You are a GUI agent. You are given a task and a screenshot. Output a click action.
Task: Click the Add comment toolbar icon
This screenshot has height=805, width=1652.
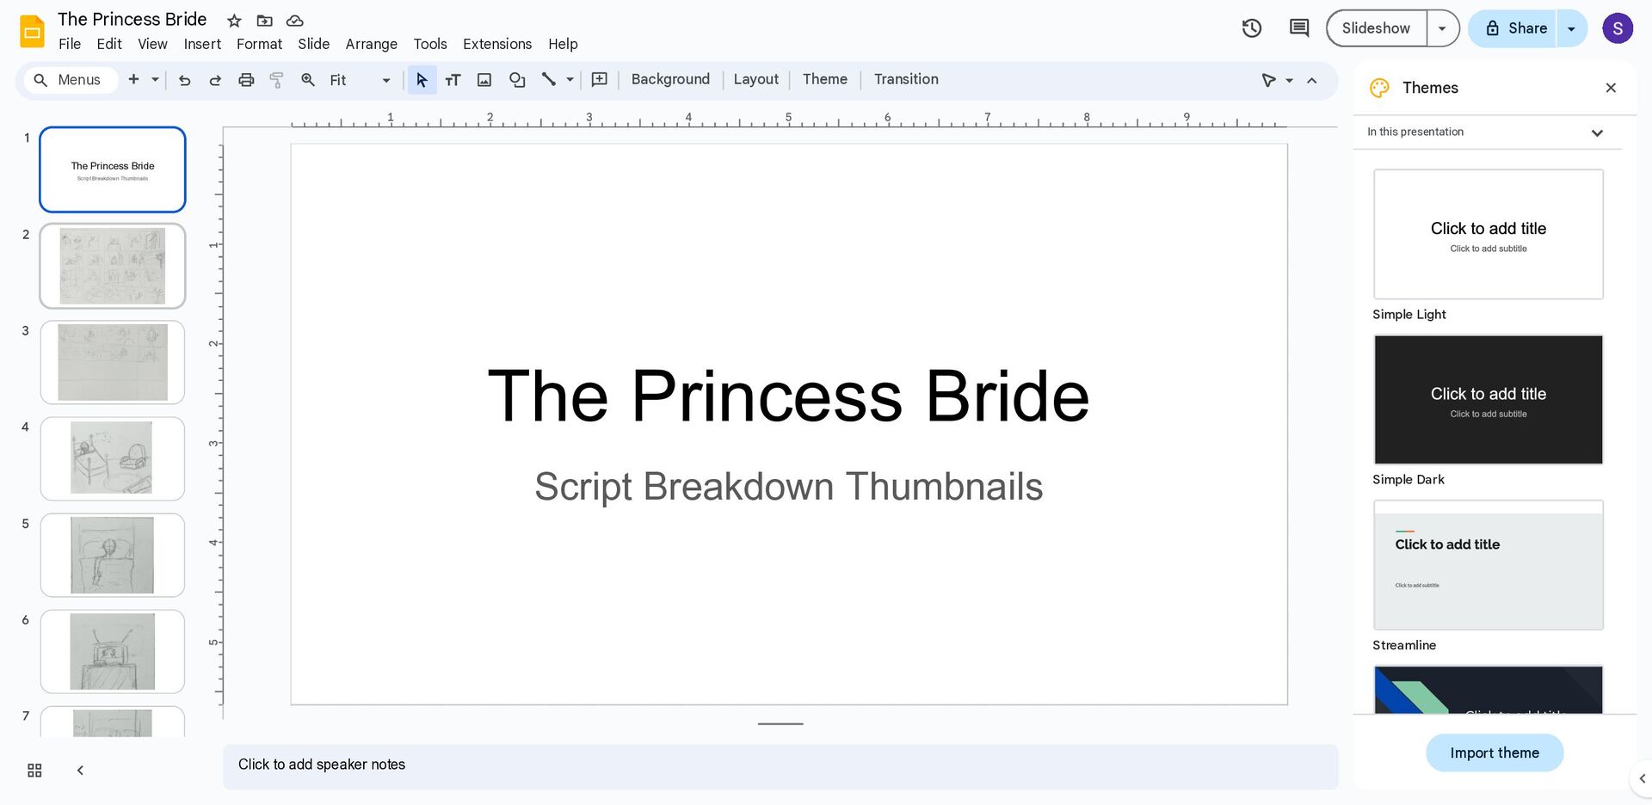tap(600, 80)
